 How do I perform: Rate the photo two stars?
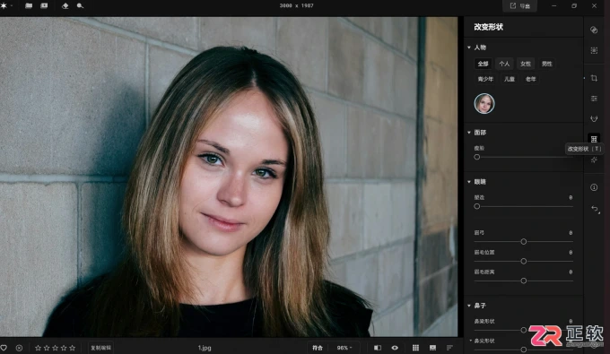pos(47,348)
